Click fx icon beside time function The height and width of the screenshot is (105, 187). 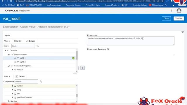[x=15, y=94]
